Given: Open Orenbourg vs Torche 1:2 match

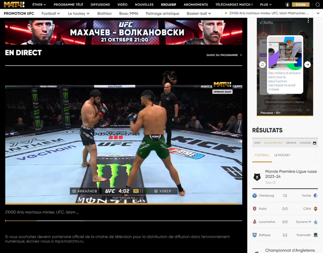Looking at the screenshot, I should pyautogui.click(x=285, y=196).
